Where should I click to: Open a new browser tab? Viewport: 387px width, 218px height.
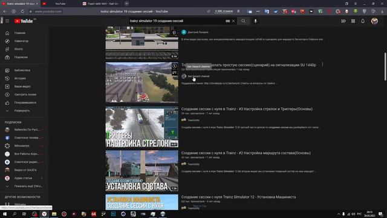pos(126,4)
